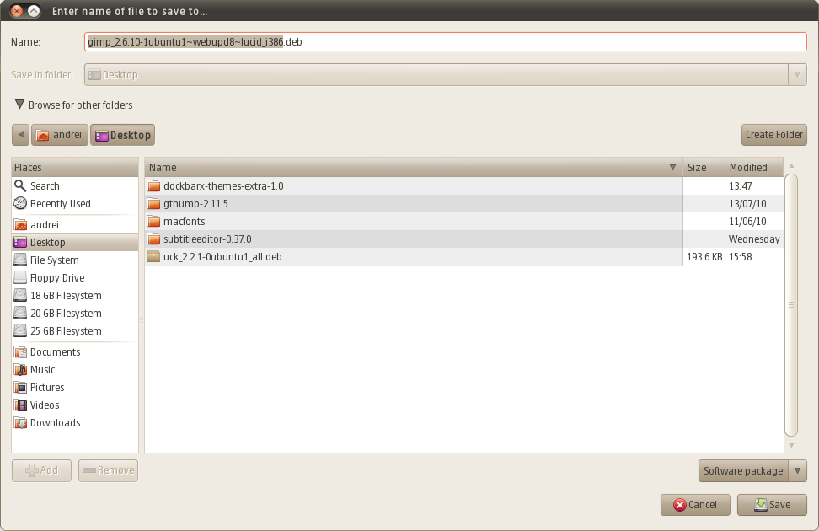Click the Pictures folder icon
This screenshot has width=819, height=531.
coord(20,387)
